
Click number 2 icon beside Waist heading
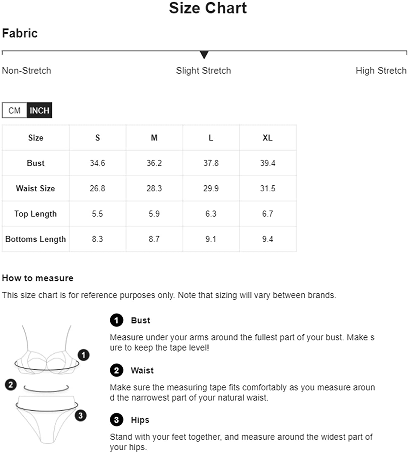tap(117, 370)
